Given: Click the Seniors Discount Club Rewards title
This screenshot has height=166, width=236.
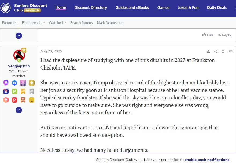Looking at the screenshot, I should tap(31, 8).
